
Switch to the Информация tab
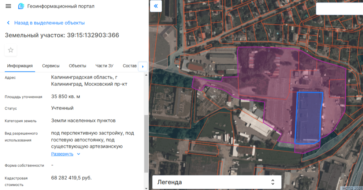[x=20, y=66]
